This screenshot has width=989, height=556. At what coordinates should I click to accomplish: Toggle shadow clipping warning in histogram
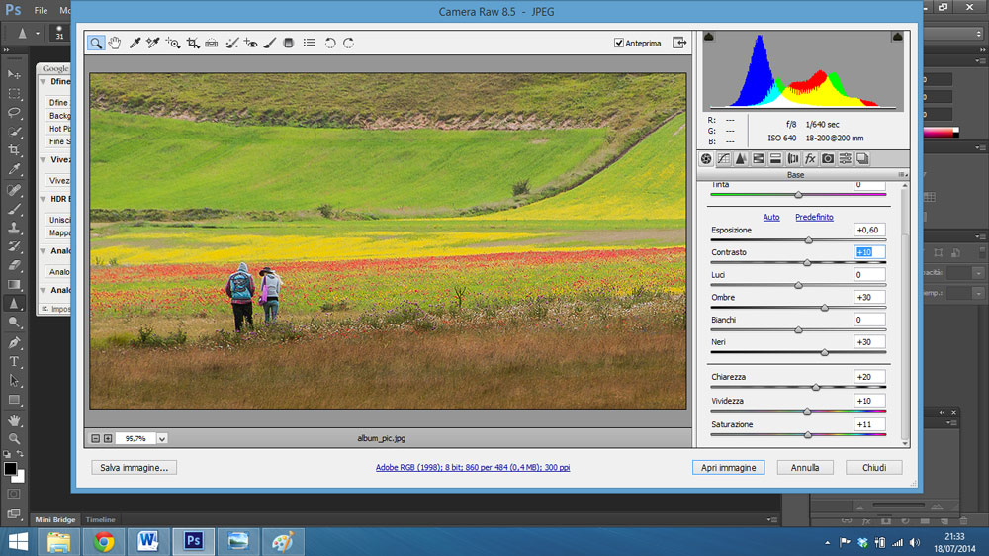[x=708, y=37]
